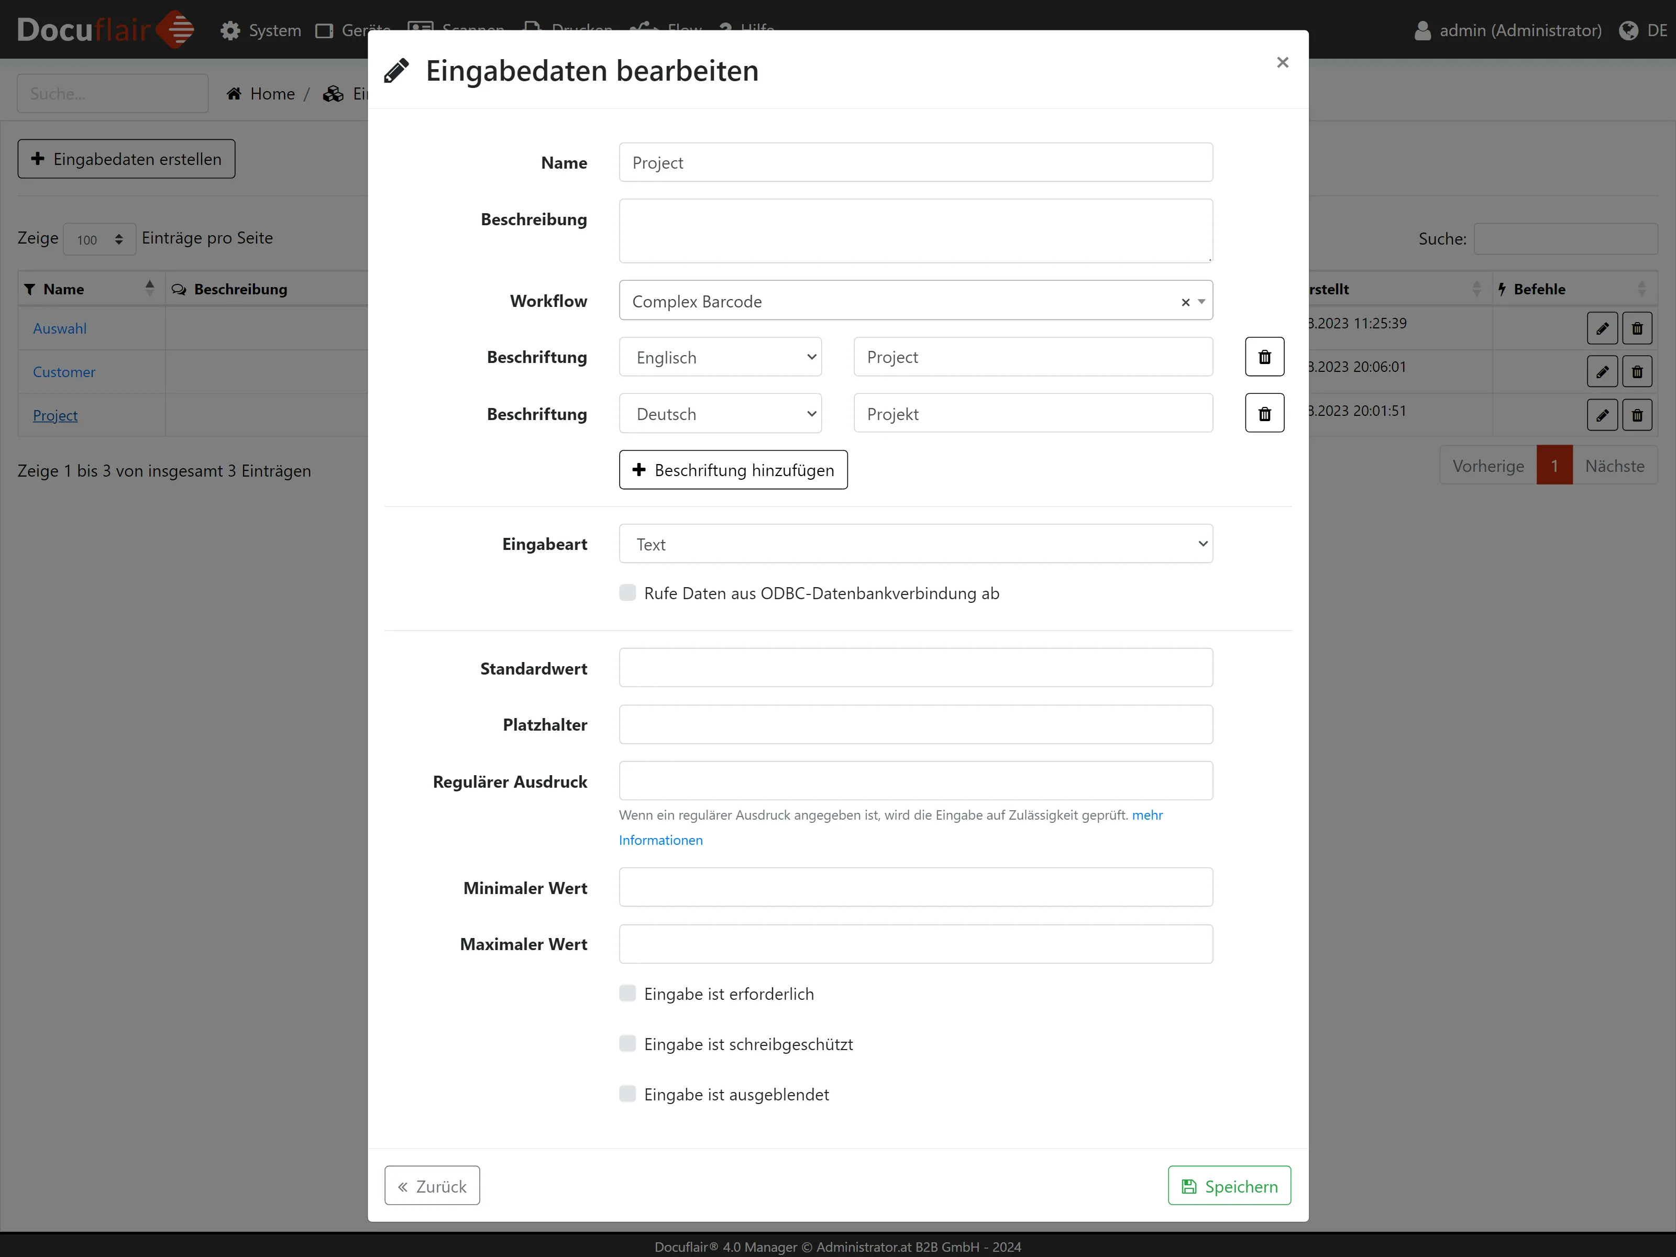1676x1257 pixels.
Task: Open the Eingabeart dropdown
Action: [914, 544]
